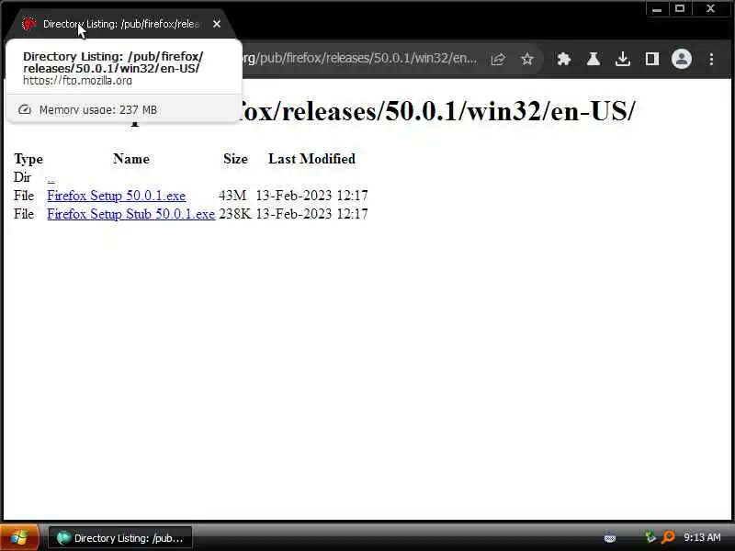Click the Name column header

tap(131, 159)
